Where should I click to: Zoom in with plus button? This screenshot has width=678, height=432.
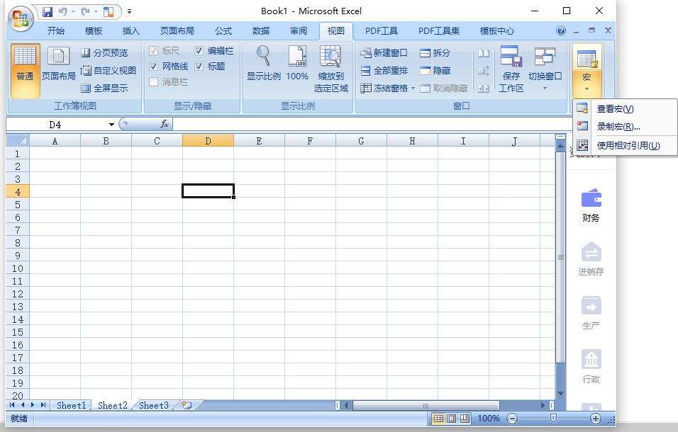[596, 418]
